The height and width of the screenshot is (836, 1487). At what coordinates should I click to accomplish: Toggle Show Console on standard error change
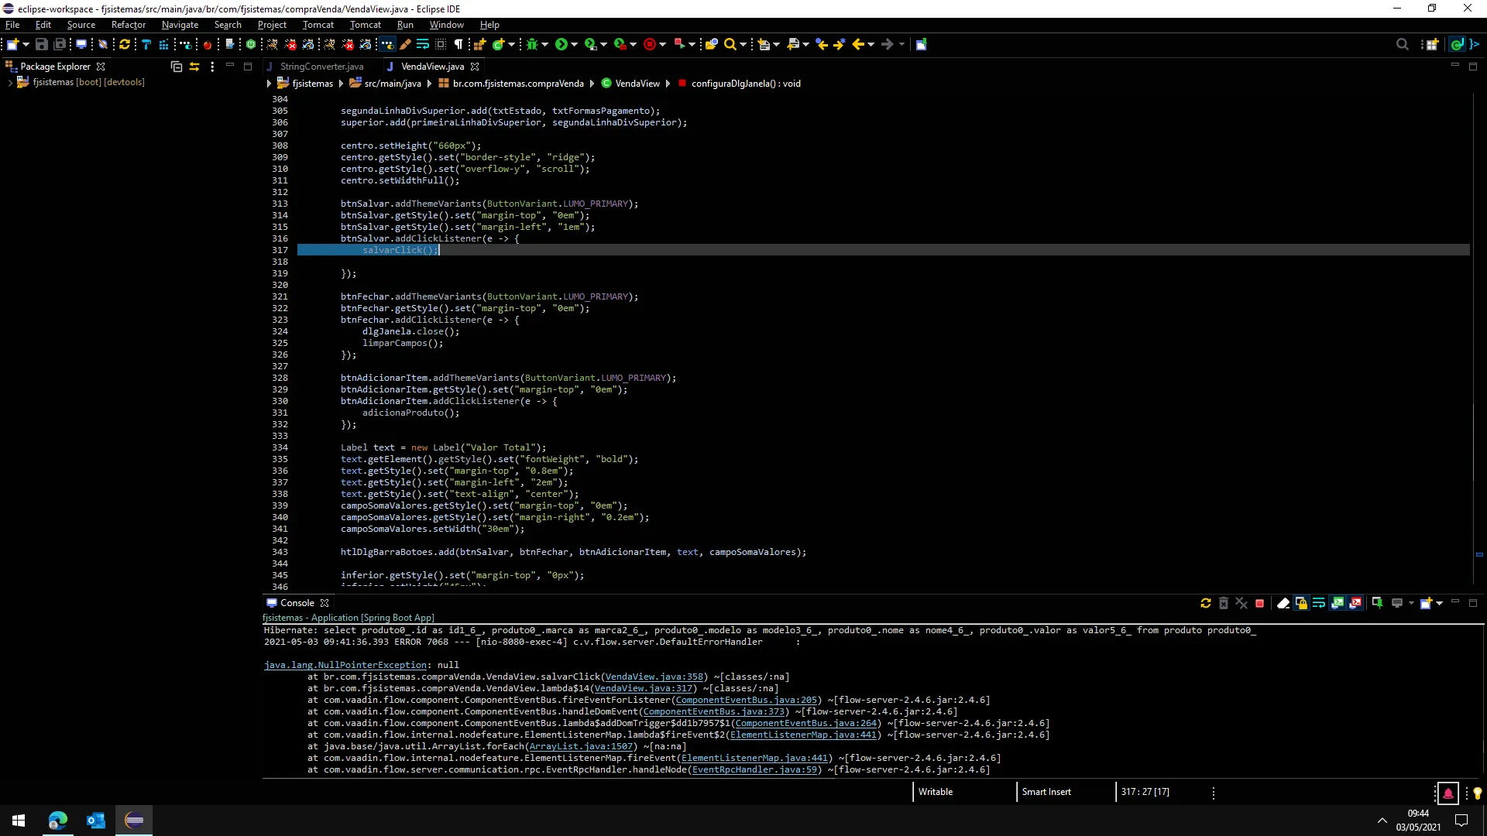(1355, 603)
